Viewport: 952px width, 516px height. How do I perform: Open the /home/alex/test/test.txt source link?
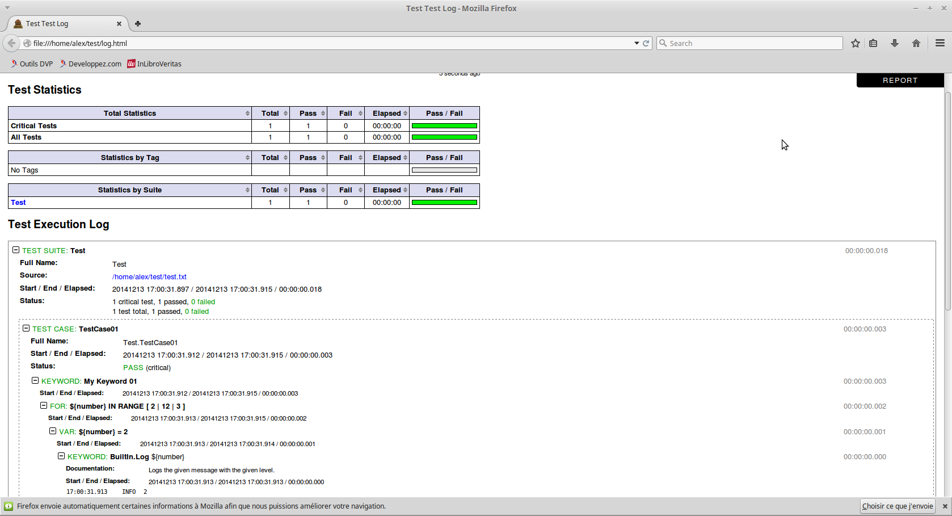click(149, 276)
